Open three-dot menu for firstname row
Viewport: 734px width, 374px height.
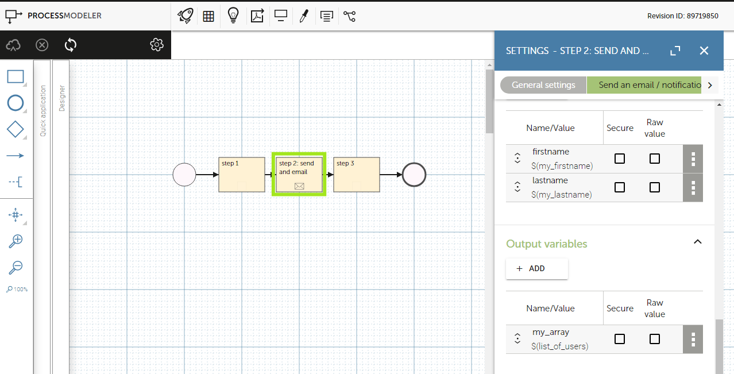pyautogui.click(x=693, y=159)
